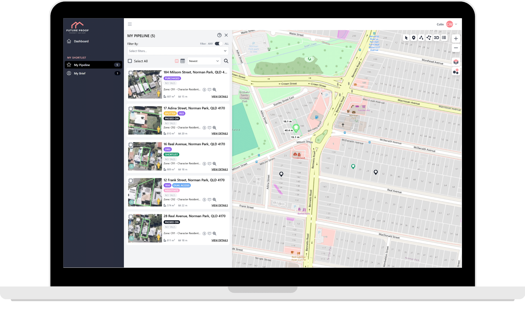Open the map legend list icon
This screenshot has width=525, height=315.
(444, 38)
